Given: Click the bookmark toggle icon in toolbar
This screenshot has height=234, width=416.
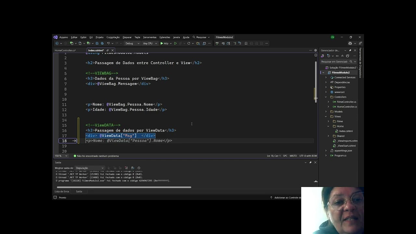Looking at the screenshot, I should [x=246, y=43].
